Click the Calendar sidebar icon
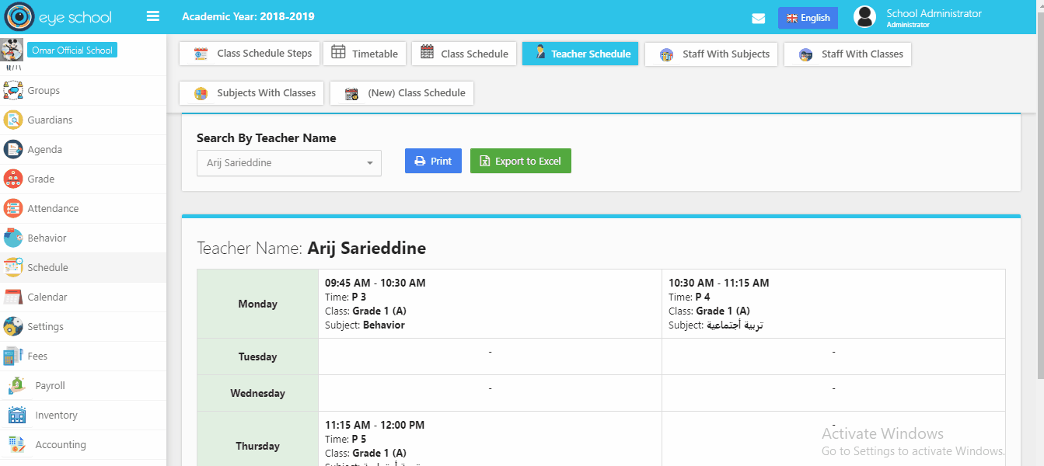The image size is (1044, 466). 12,297
